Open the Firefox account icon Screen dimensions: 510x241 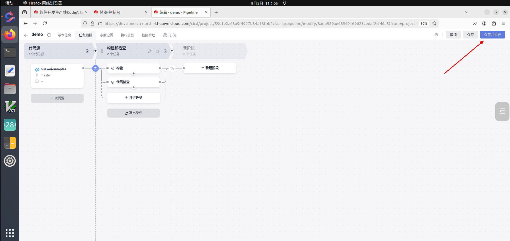(484, 23)
